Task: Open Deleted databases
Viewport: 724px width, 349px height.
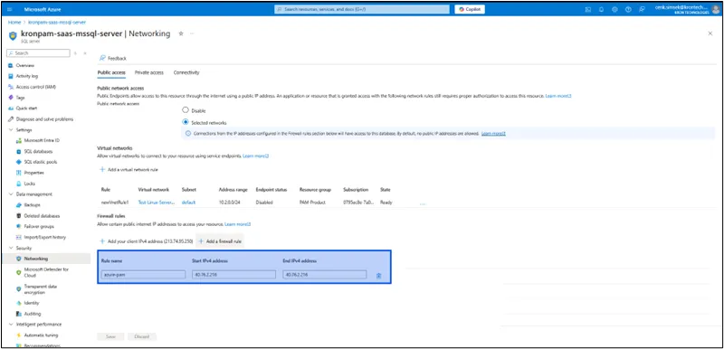Action: 42,216
